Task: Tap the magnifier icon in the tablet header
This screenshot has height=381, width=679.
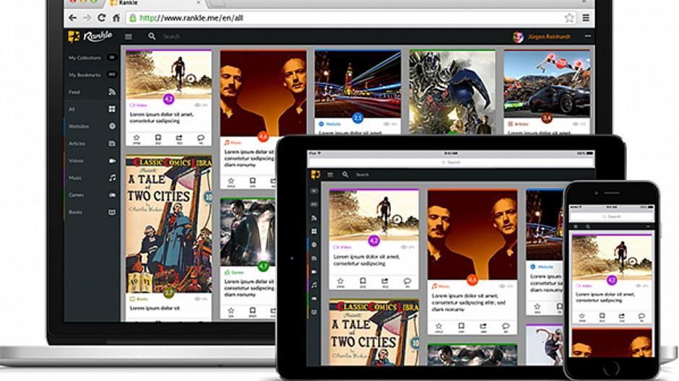Action: [x=345, y=175]
